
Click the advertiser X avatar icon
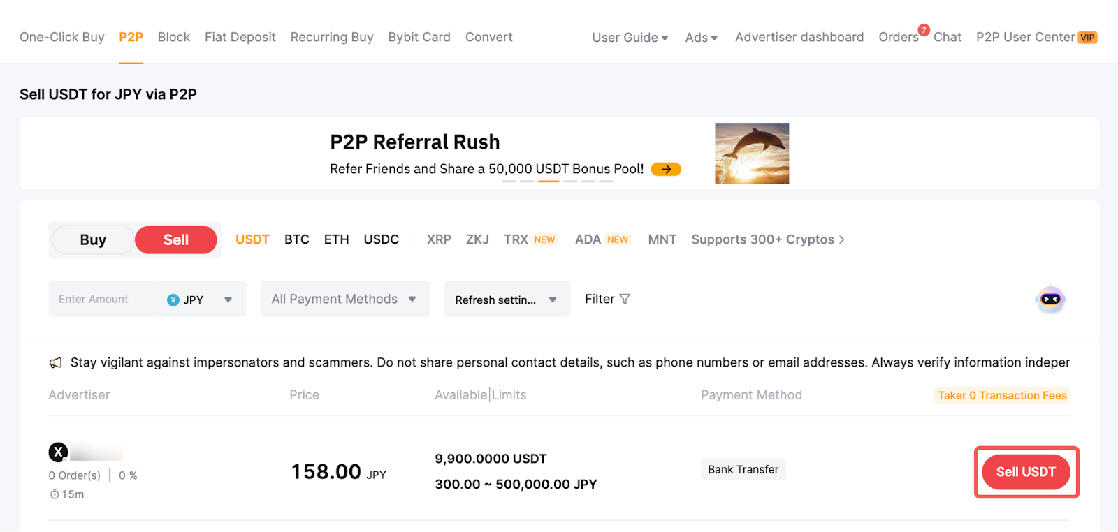pyautogui.click(x=58, y=452)
